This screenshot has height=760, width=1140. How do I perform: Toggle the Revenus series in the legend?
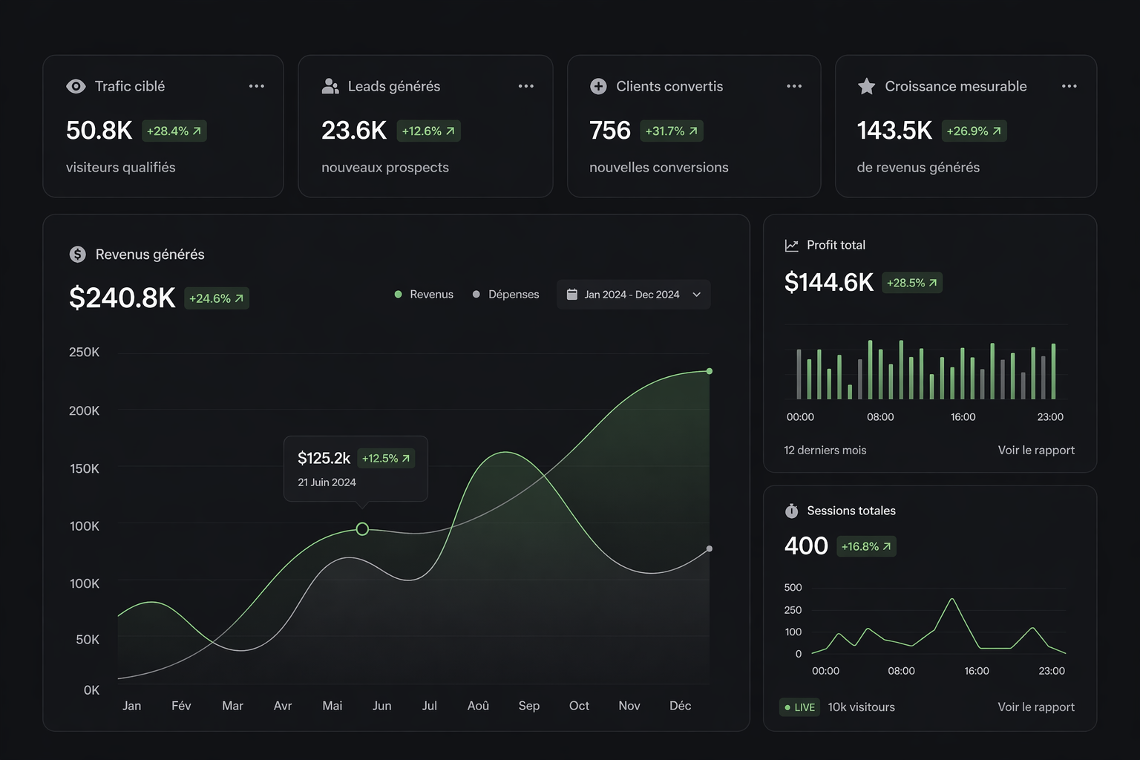(424, 295)
